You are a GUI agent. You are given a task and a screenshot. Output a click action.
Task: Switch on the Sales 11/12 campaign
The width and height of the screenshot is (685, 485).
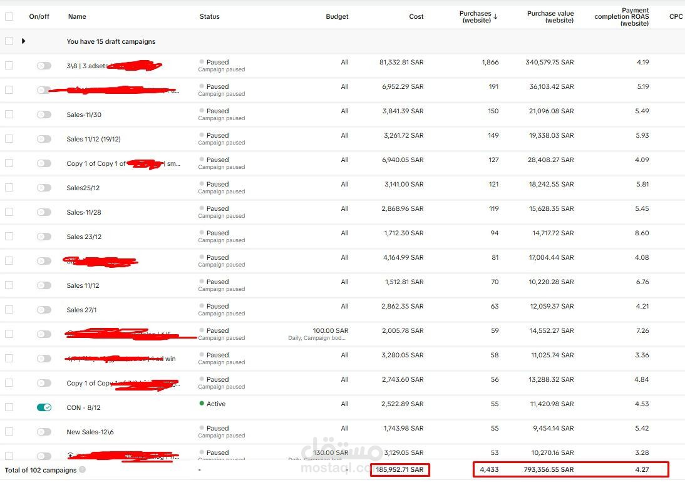coord(44,285)
